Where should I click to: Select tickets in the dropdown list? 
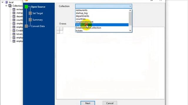(102, 31)
